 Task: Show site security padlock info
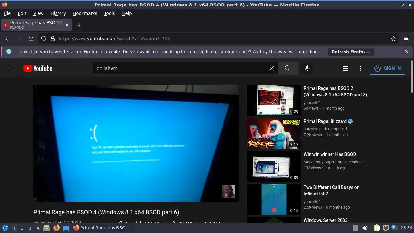pos(53,39)
